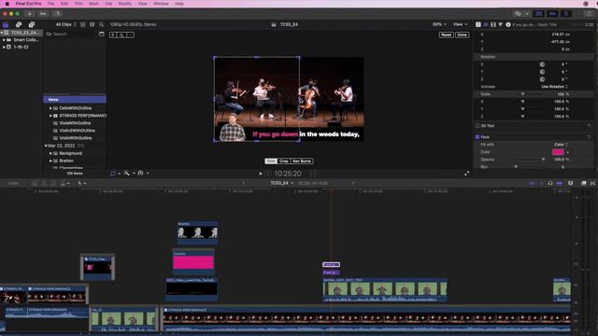The width and height of the screenshot is (598, 336).
Task: Open the Apple menu
Action: coord(7,4)
